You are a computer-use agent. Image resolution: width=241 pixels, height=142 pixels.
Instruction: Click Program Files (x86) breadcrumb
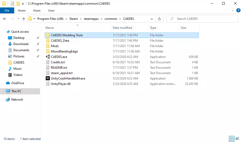pos(50,19)
